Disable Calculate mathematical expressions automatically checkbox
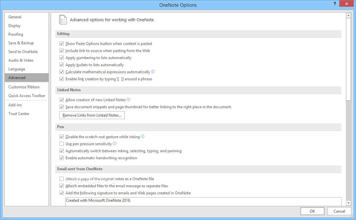The image size is (356, 220). (61, 72)
